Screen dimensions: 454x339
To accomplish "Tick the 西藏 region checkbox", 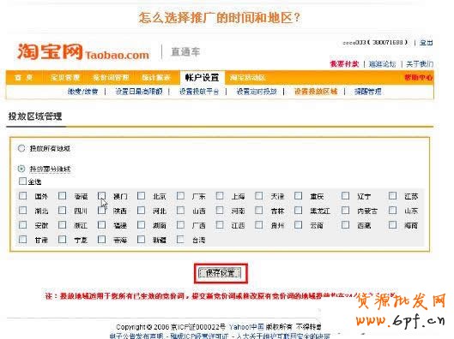I will pyautogui.click(x=345, y=224).
